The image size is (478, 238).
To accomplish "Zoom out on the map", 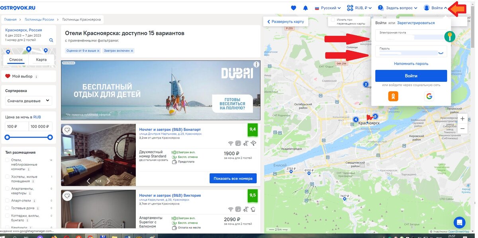I will (x=462, y=128).
